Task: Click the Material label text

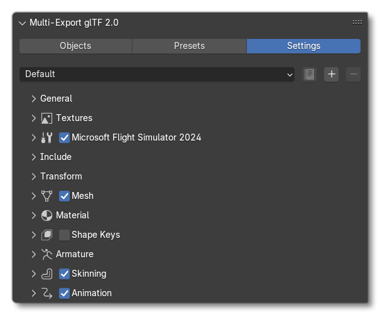Action: click(72, 215)
